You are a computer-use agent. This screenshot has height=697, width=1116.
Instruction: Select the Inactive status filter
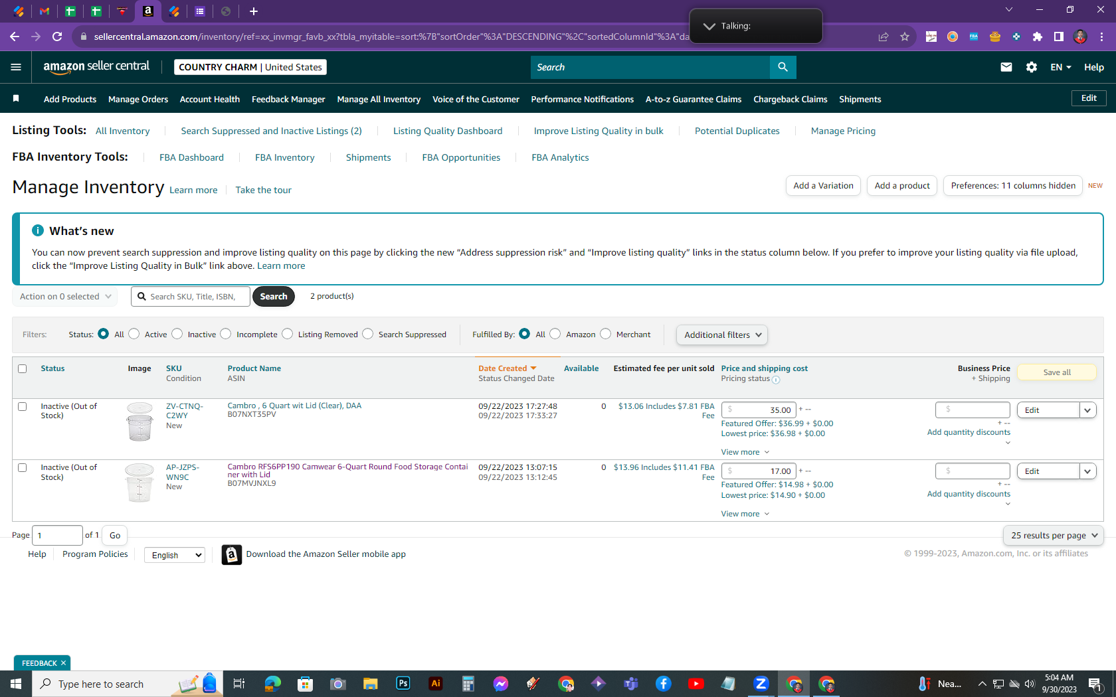click(177, 334)
